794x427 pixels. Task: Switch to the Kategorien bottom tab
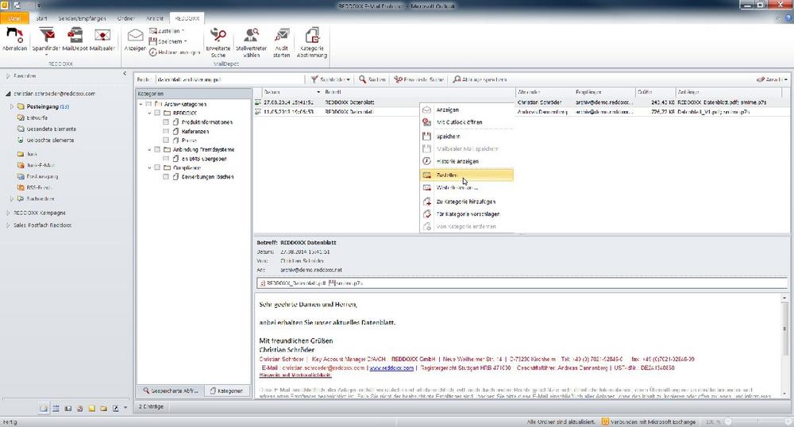point(226,391)
